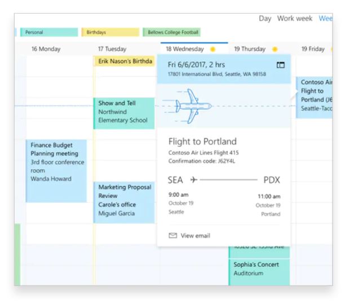
Task: Select the Week view tab
Action: (325, 19)
